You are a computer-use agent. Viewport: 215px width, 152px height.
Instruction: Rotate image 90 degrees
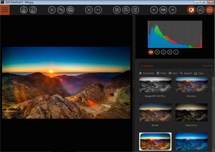(126, 10)
